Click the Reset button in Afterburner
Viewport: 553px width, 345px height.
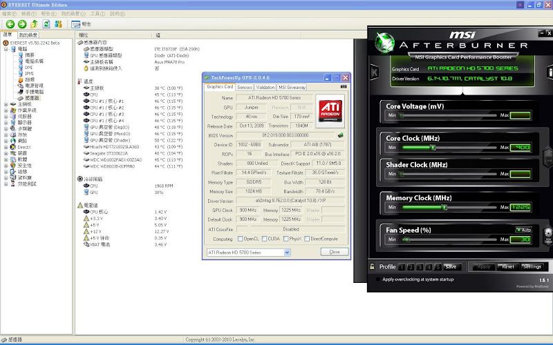508,266
